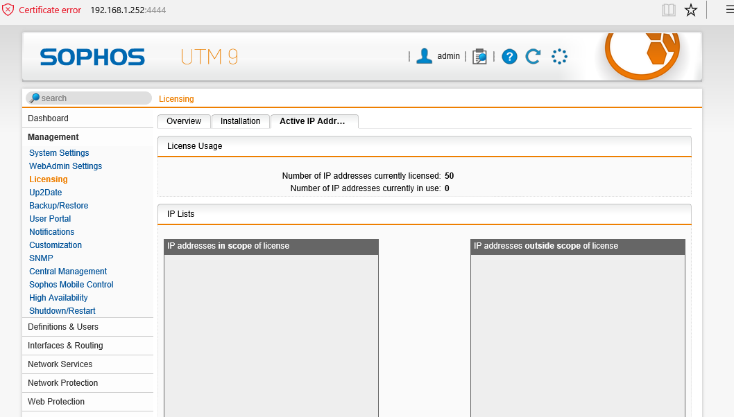Expand Web Protection menu

(87, 402)
